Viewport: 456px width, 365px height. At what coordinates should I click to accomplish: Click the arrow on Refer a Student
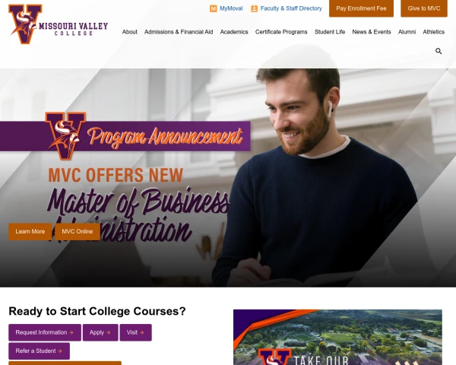59,351
